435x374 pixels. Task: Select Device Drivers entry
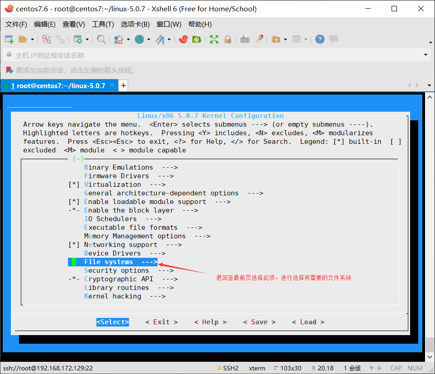click(125, 253)
